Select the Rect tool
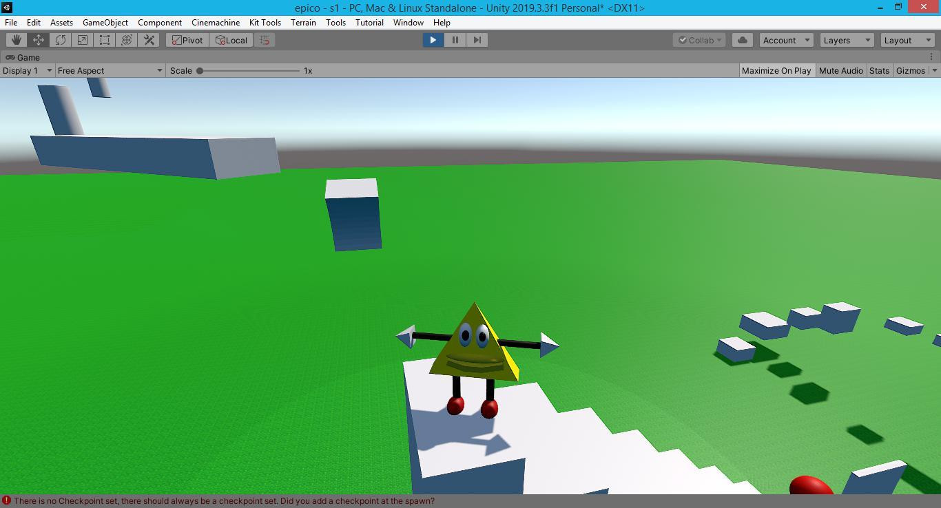The height and width of the screenshot is (508, 941). (x=105, y=40)
